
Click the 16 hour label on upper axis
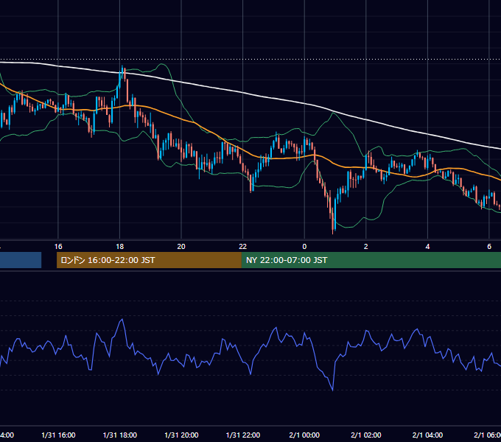58,247
